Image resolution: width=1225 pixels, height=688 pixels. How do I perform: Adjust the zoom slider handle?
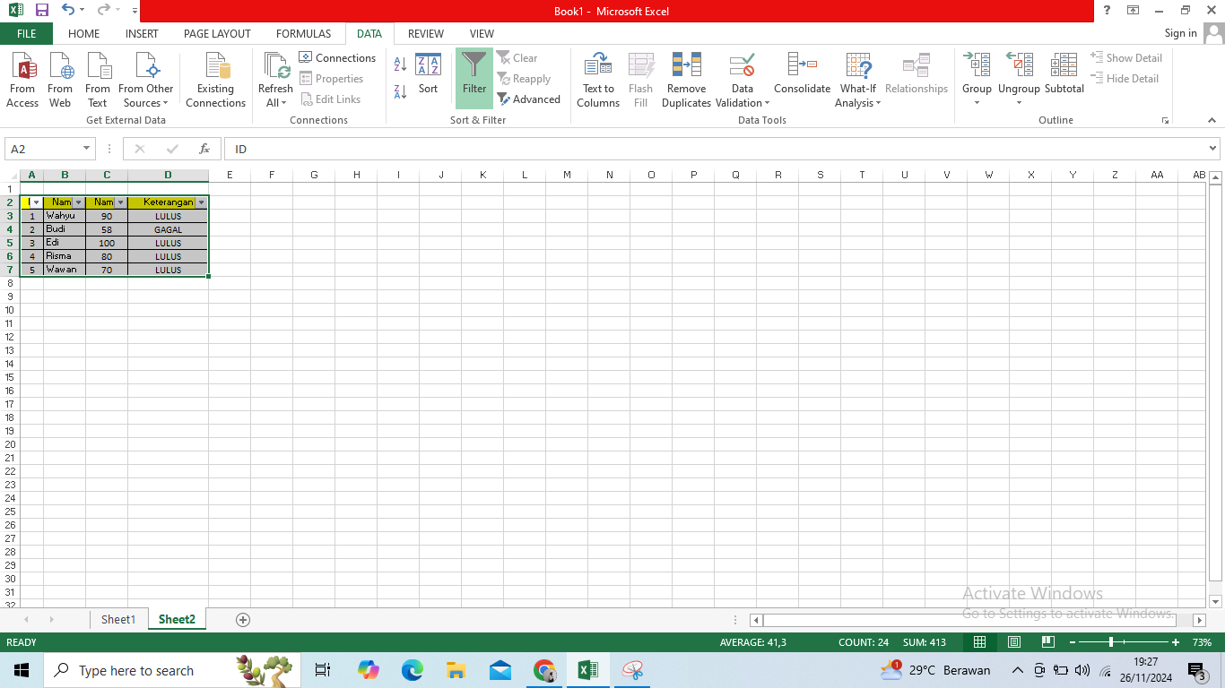(1111, 642)
